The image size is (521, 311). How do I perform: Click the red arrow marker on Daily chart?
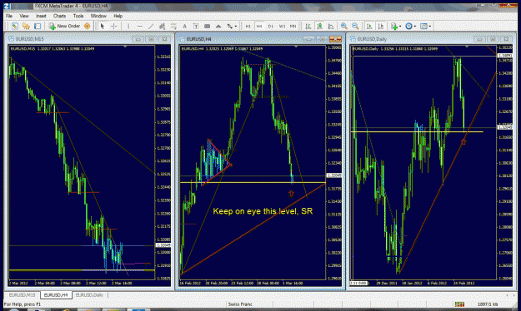[463, 141]
